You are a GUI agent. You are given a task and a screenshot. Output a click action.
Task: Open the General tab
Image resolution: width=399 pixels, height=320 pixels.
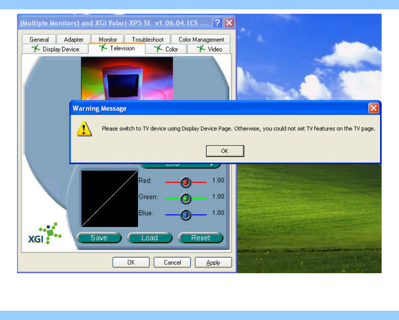pos(39,40)
